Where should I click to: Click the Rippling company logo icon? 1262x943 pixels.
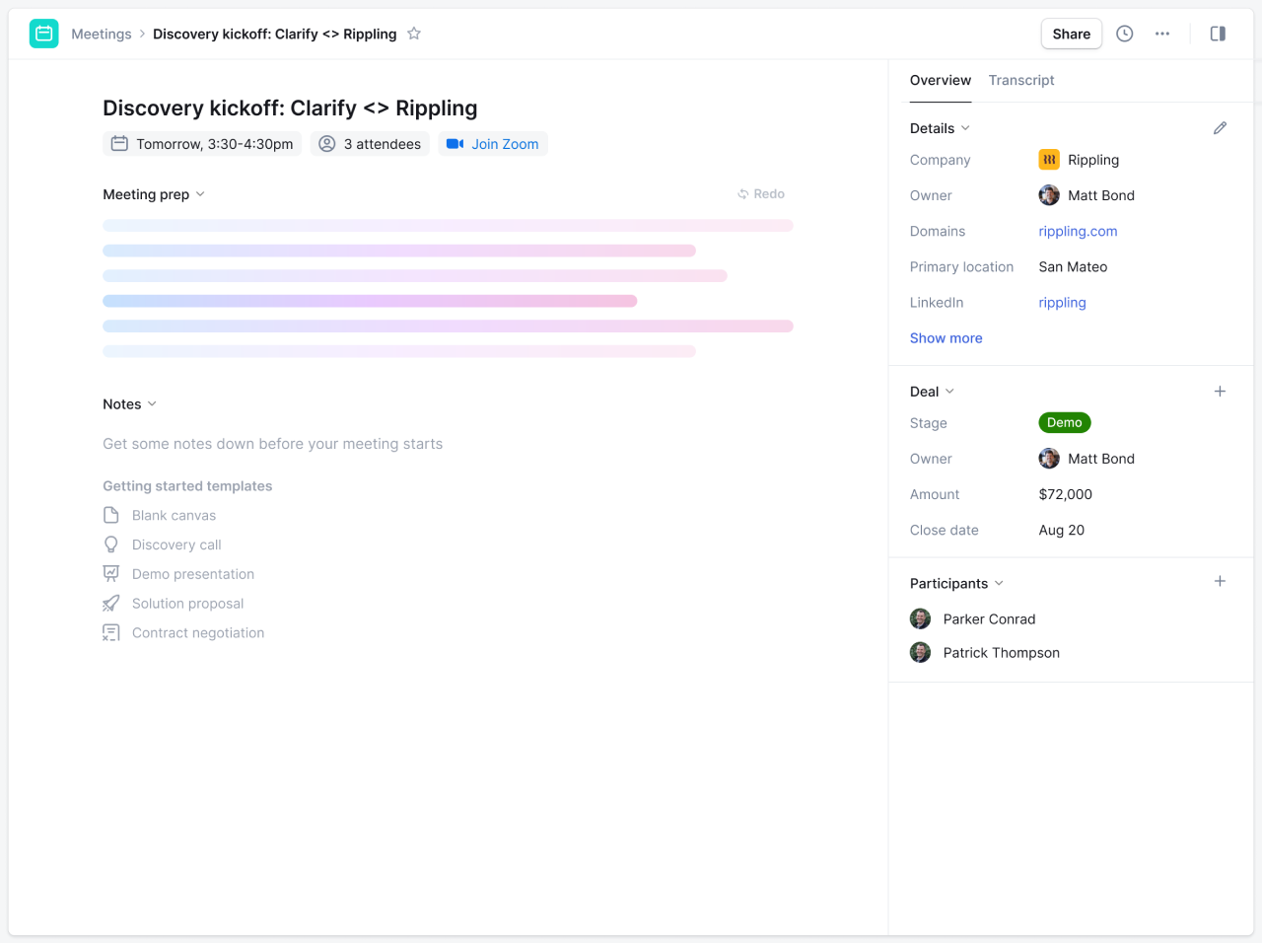(1049, 160)
